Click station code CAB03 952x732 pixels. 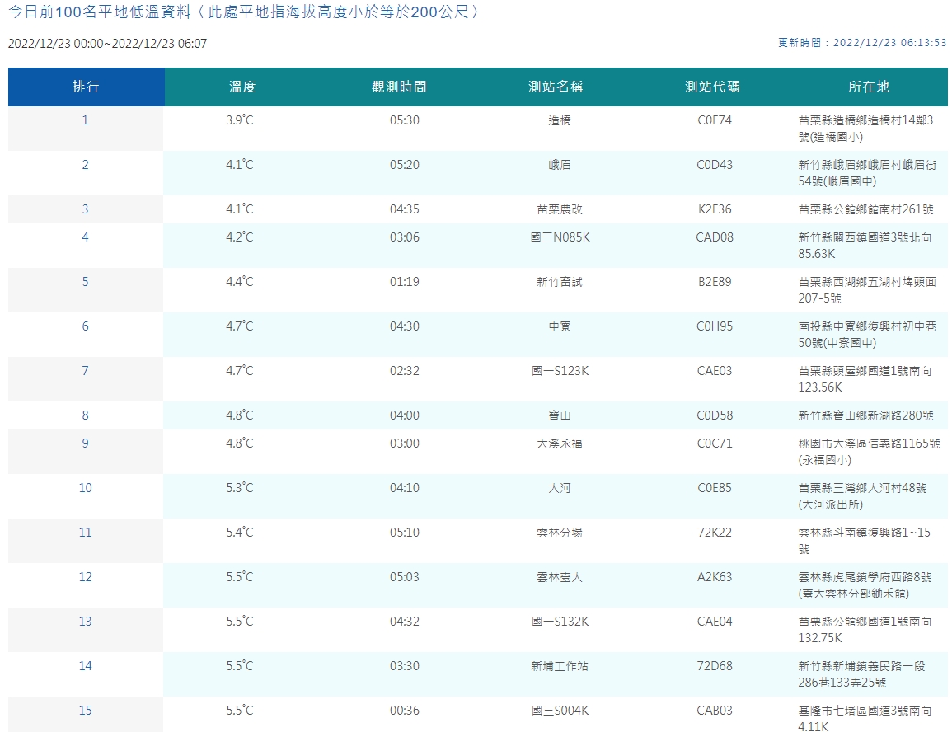pos(715,711)
